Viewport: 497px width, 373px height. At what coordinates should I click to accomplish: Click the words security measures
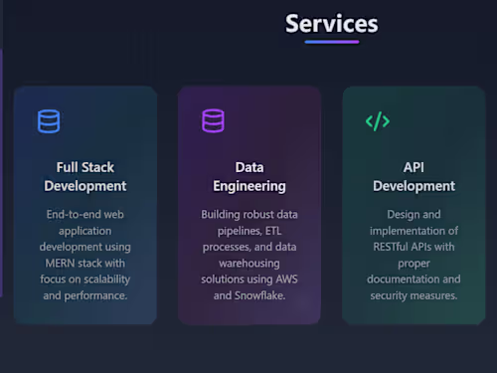click(x=414, y=295)
